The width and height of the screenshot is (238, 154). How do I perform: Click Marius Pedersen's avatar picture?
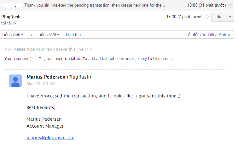coord(15,81)
